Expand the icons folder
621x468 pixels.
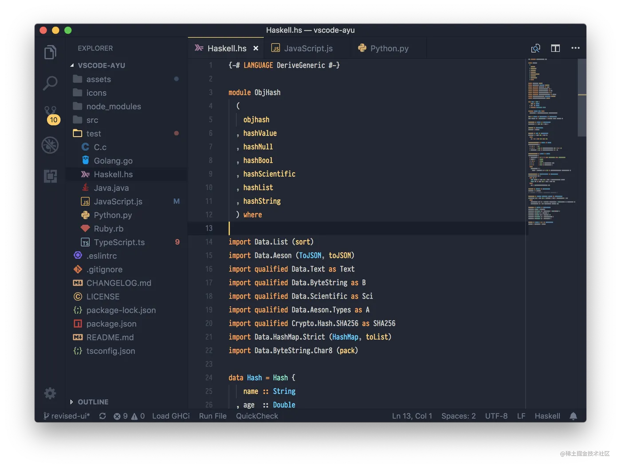(x=126, y=93)
